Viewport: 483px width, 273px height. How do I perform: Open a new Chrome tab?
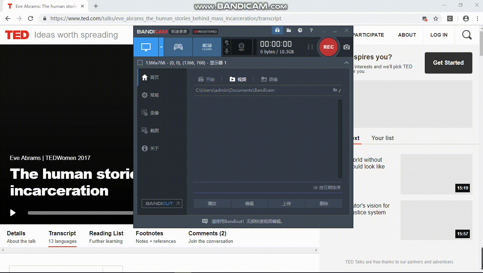[96, 6]
